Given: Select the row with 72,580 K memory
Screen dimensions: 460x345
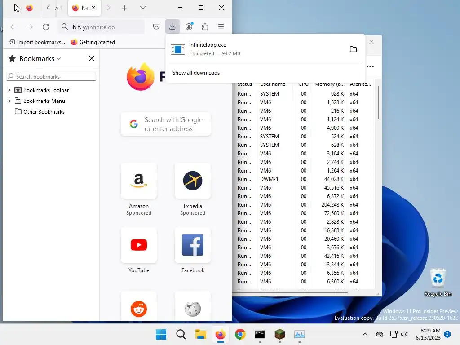Looking at the screenshot, I should pos(305,213).
